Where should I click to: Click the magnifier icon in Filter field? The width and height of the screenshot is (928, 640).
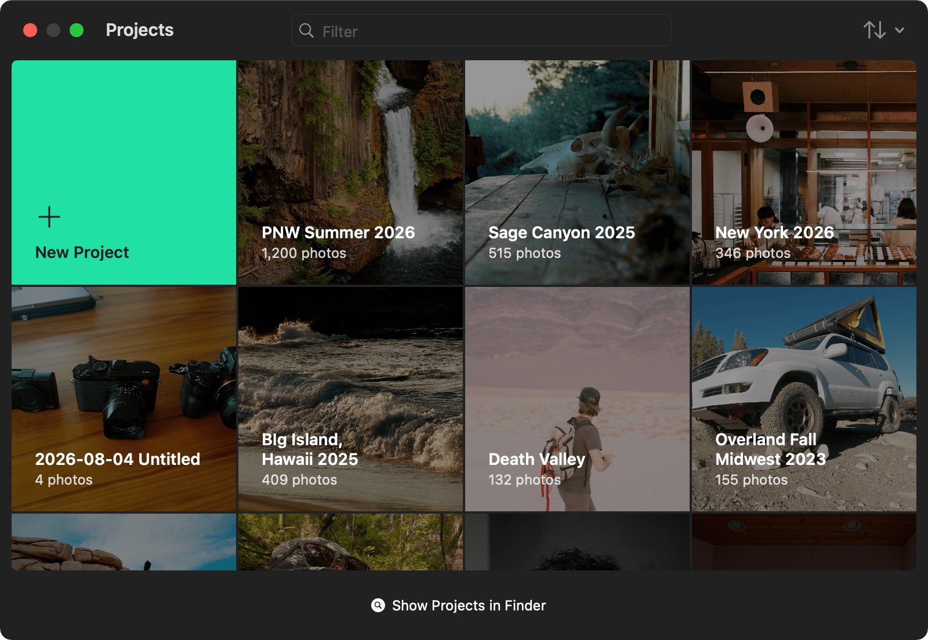[306, 31]
